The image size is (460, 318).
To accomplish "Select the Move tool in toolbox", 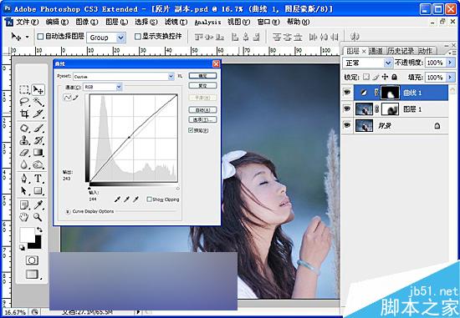I will point(38,89).
